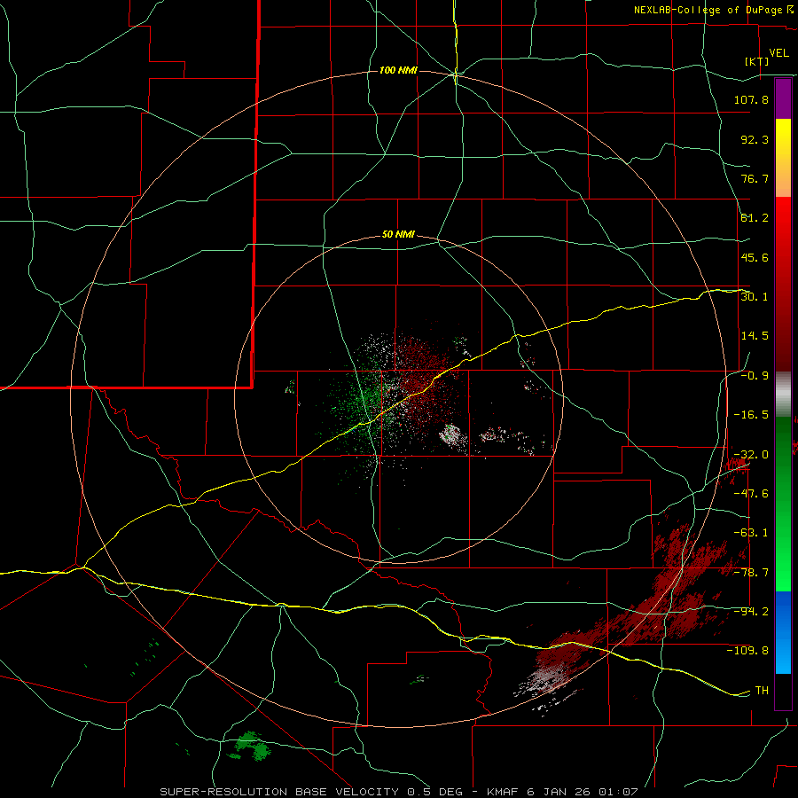798x798 pixels.
Task: Click the large green echo cluster near bottom
Action: (x=250, y=746)
